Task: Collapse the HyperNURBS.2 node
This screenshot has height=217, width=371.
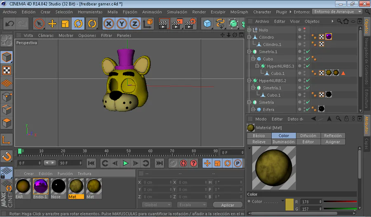Action: coord(249,81)
